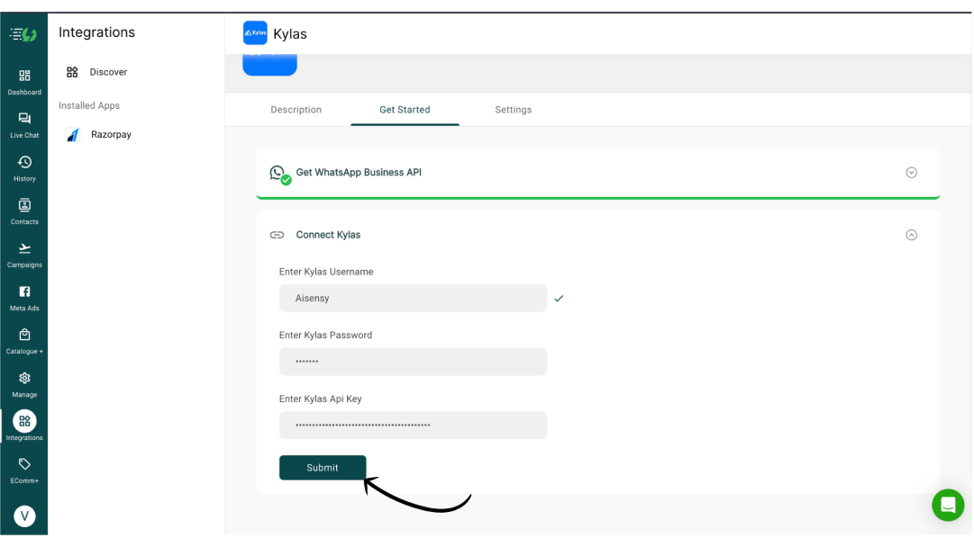Click the Connect Kylas link icon
974x547 pixels.
[x=277, y=235]
